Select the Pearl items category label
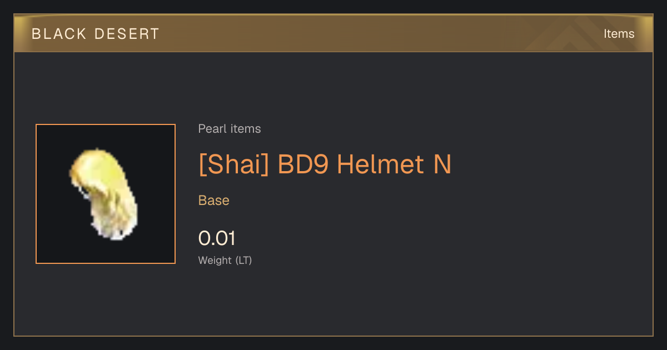The image size is (667, 350). (230, 129)
